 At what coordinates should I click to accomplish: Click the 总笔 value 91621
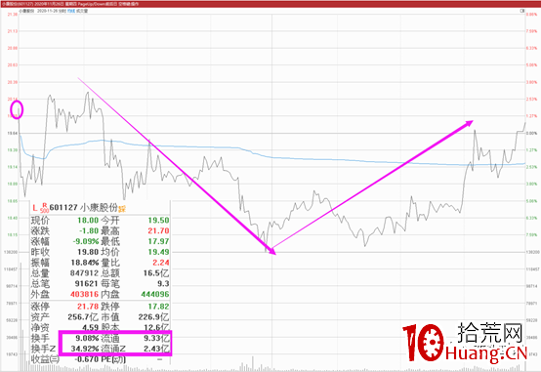pos(87,284)
